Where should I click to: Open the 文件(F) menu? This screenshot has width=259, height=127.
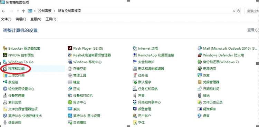[6, 19]
